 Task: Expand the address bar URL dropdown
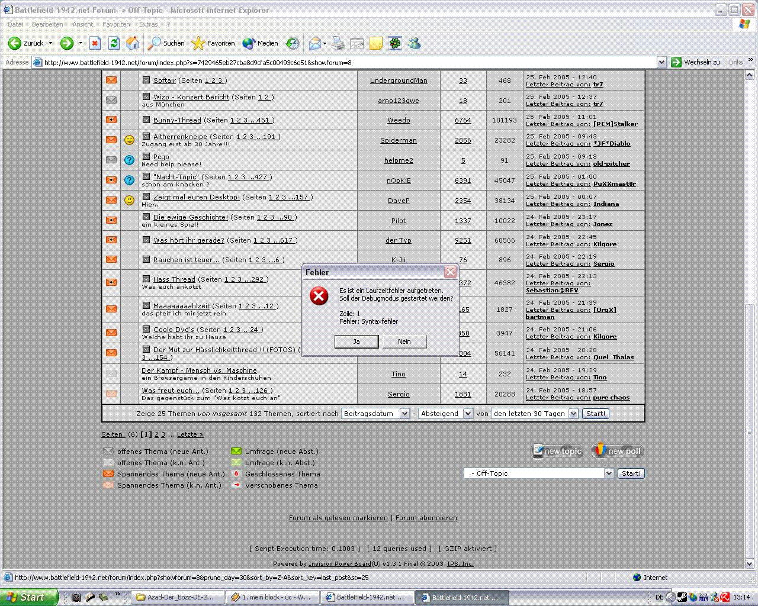coord(661,62)
